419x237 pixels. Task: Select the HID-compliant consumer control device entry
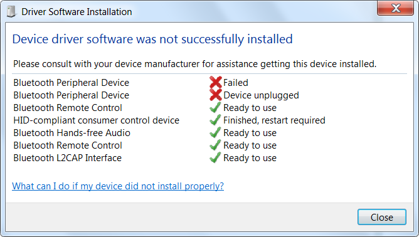coord(96,120)
